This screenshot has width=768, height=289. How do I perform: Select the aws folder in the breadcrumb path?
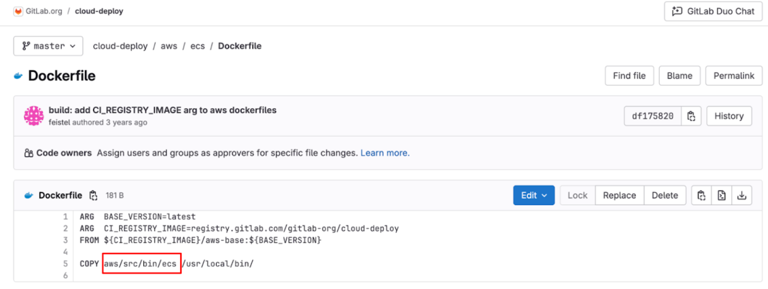coord(169,45)
